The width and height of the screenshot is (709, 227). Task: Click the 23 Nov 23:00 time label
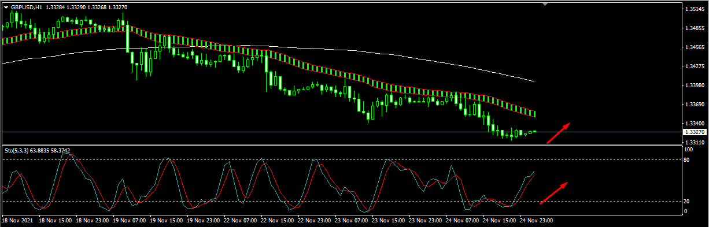pyautogui.click(x=426, y=220)
